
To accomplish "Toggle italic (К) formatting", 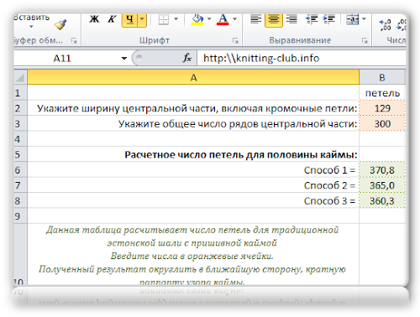I will (112, 19).
